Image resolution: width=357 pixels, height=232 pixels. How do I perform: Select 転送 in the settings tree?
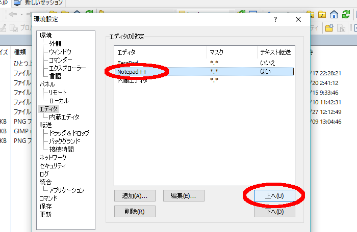(45, 125)
